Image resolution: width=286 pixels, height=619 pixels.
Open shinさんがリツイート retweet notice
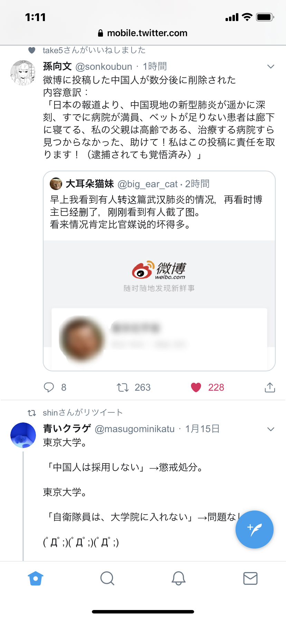click(x=83, y=413)
